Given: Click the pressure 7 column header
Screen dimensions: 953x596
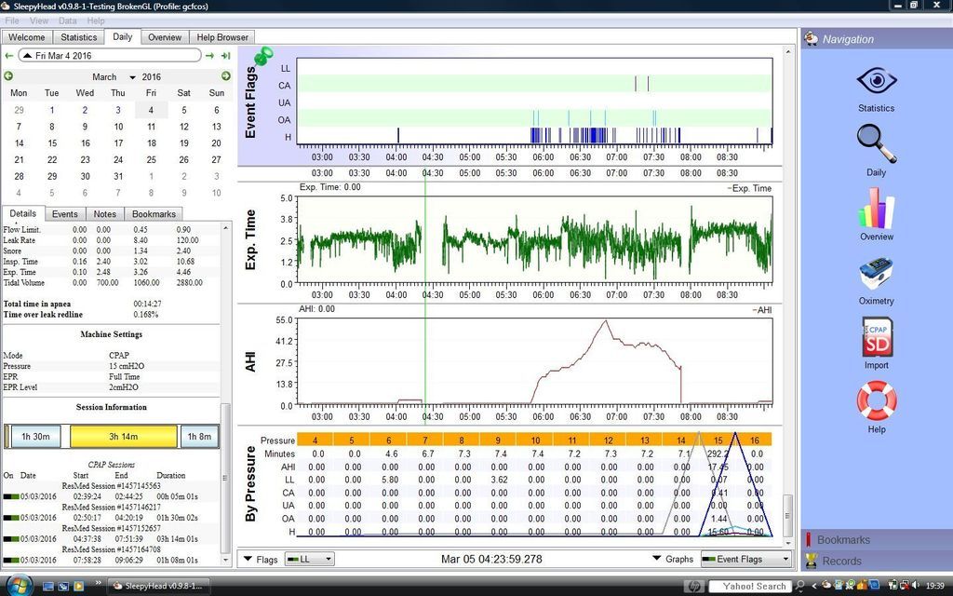Looking at the screenshot, I should point(424,440).
